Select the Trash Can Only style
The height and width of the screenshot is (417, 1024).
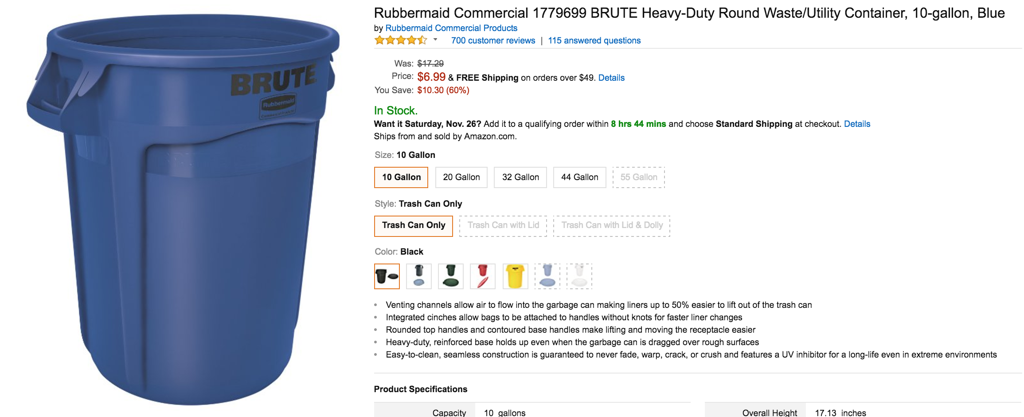[414, 226]
